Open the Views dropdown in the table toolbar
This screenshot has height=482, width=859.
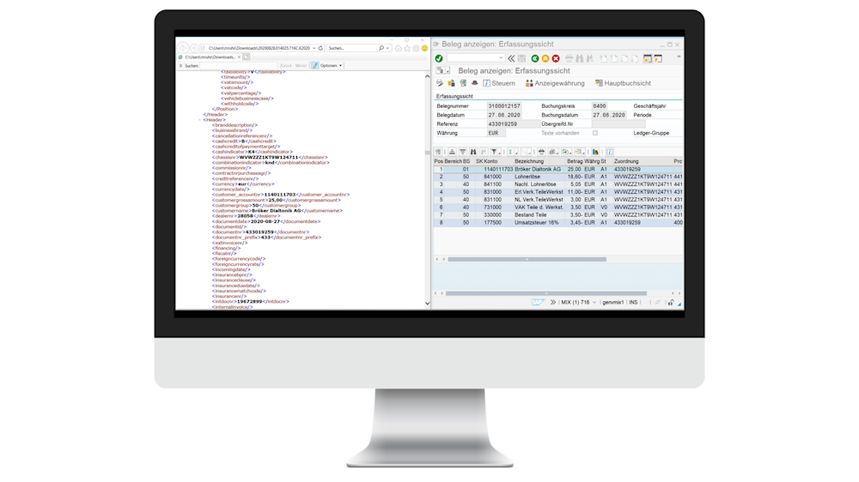coord(553,152)
